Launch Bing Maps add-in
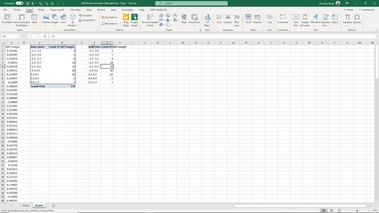This screenshot has width=379, height=213. coord(126,20)
